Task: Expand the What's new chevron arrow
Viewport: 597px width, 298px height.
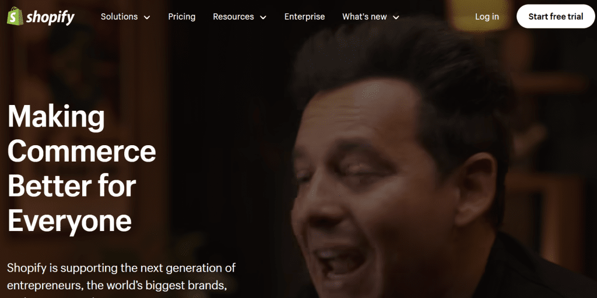Action: 396,17
